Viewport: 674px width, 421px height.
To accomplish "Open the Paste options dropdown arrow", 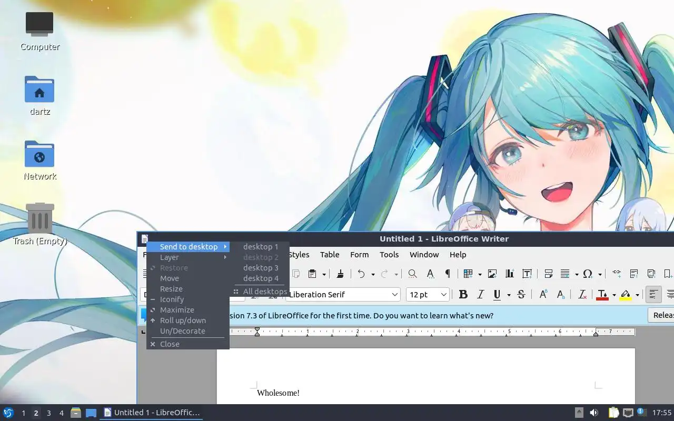I will click(x=324, y=274).
